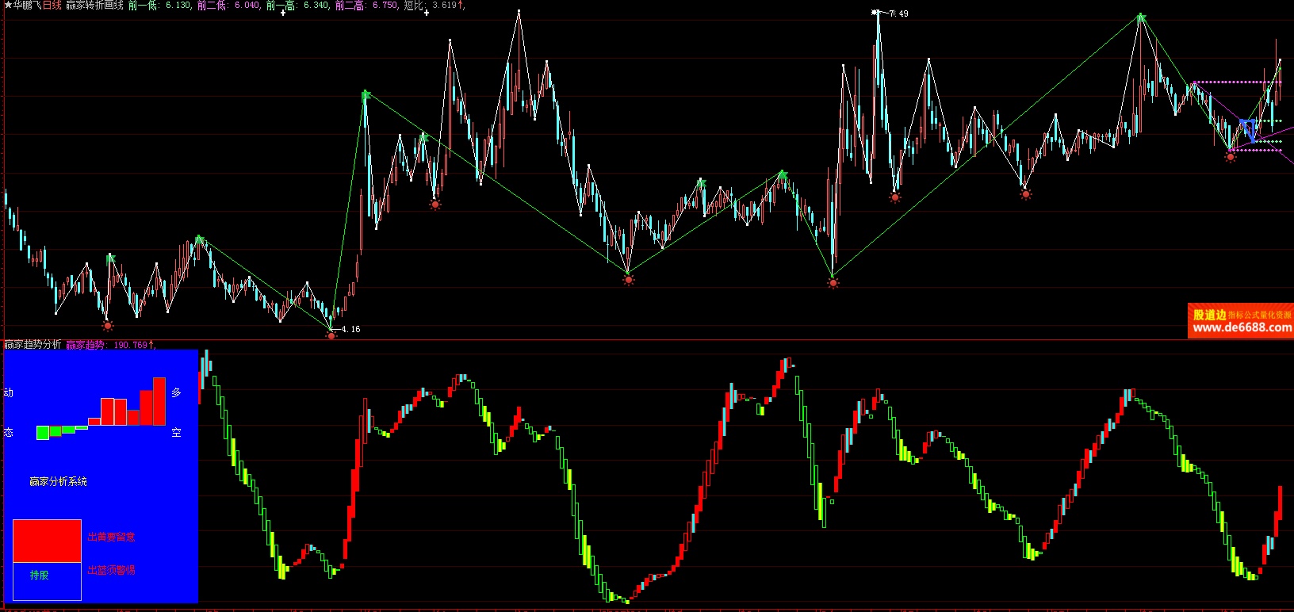Click the 赢家趋势分析 indicator title
Screen dimensions: 1294x612
(33, 345)
